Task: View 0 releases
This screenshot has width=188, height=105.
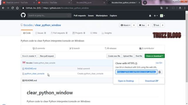Action: pos(110,48)
